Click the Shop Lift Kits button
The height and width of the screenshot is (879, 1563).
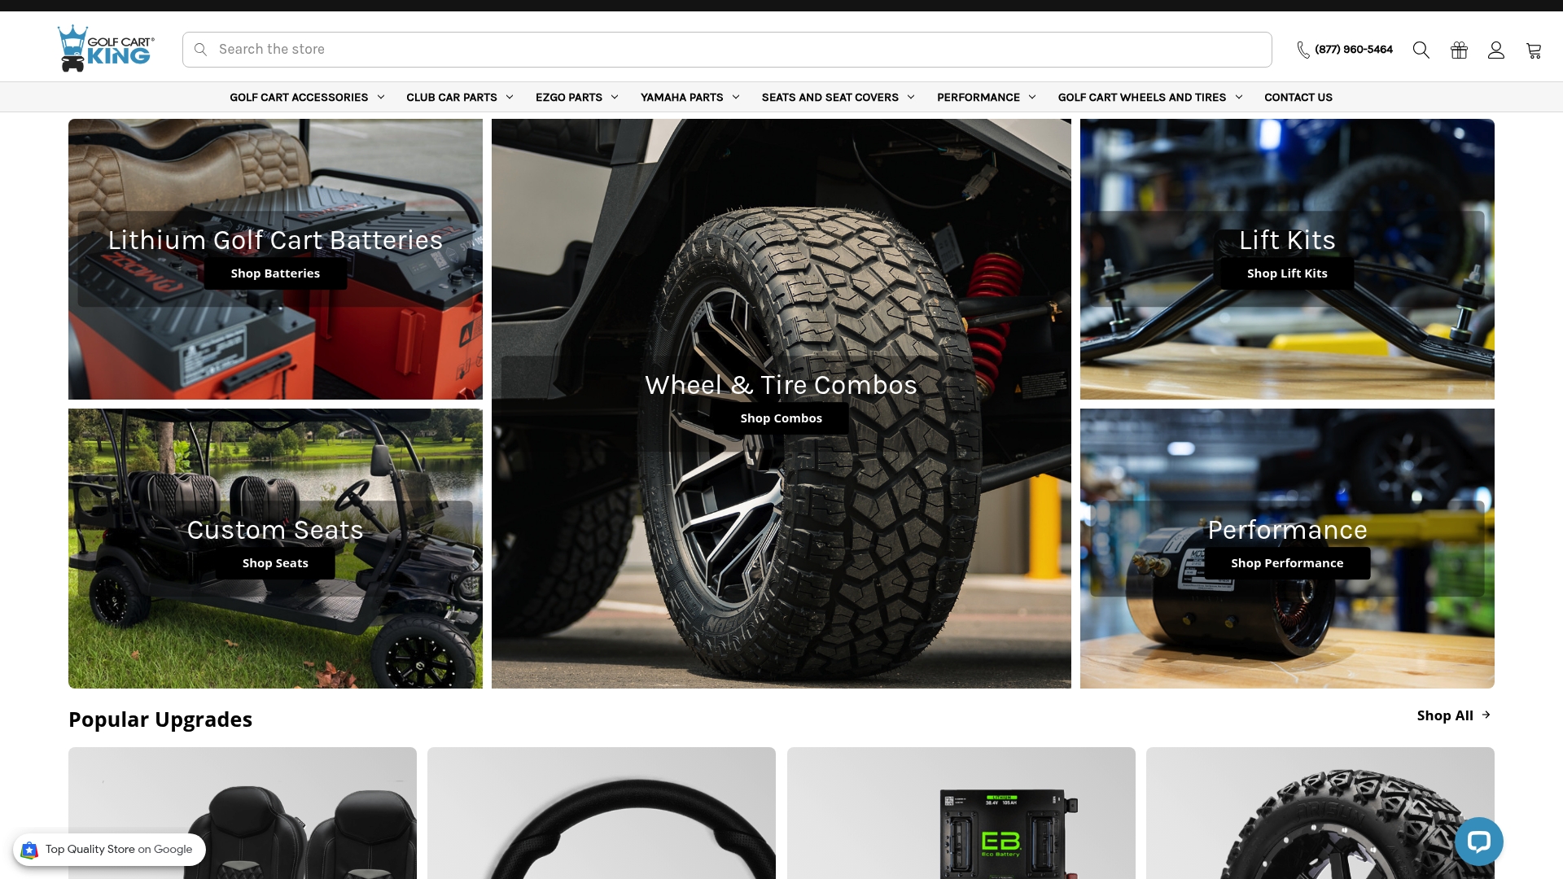(x=1286, y=273)
